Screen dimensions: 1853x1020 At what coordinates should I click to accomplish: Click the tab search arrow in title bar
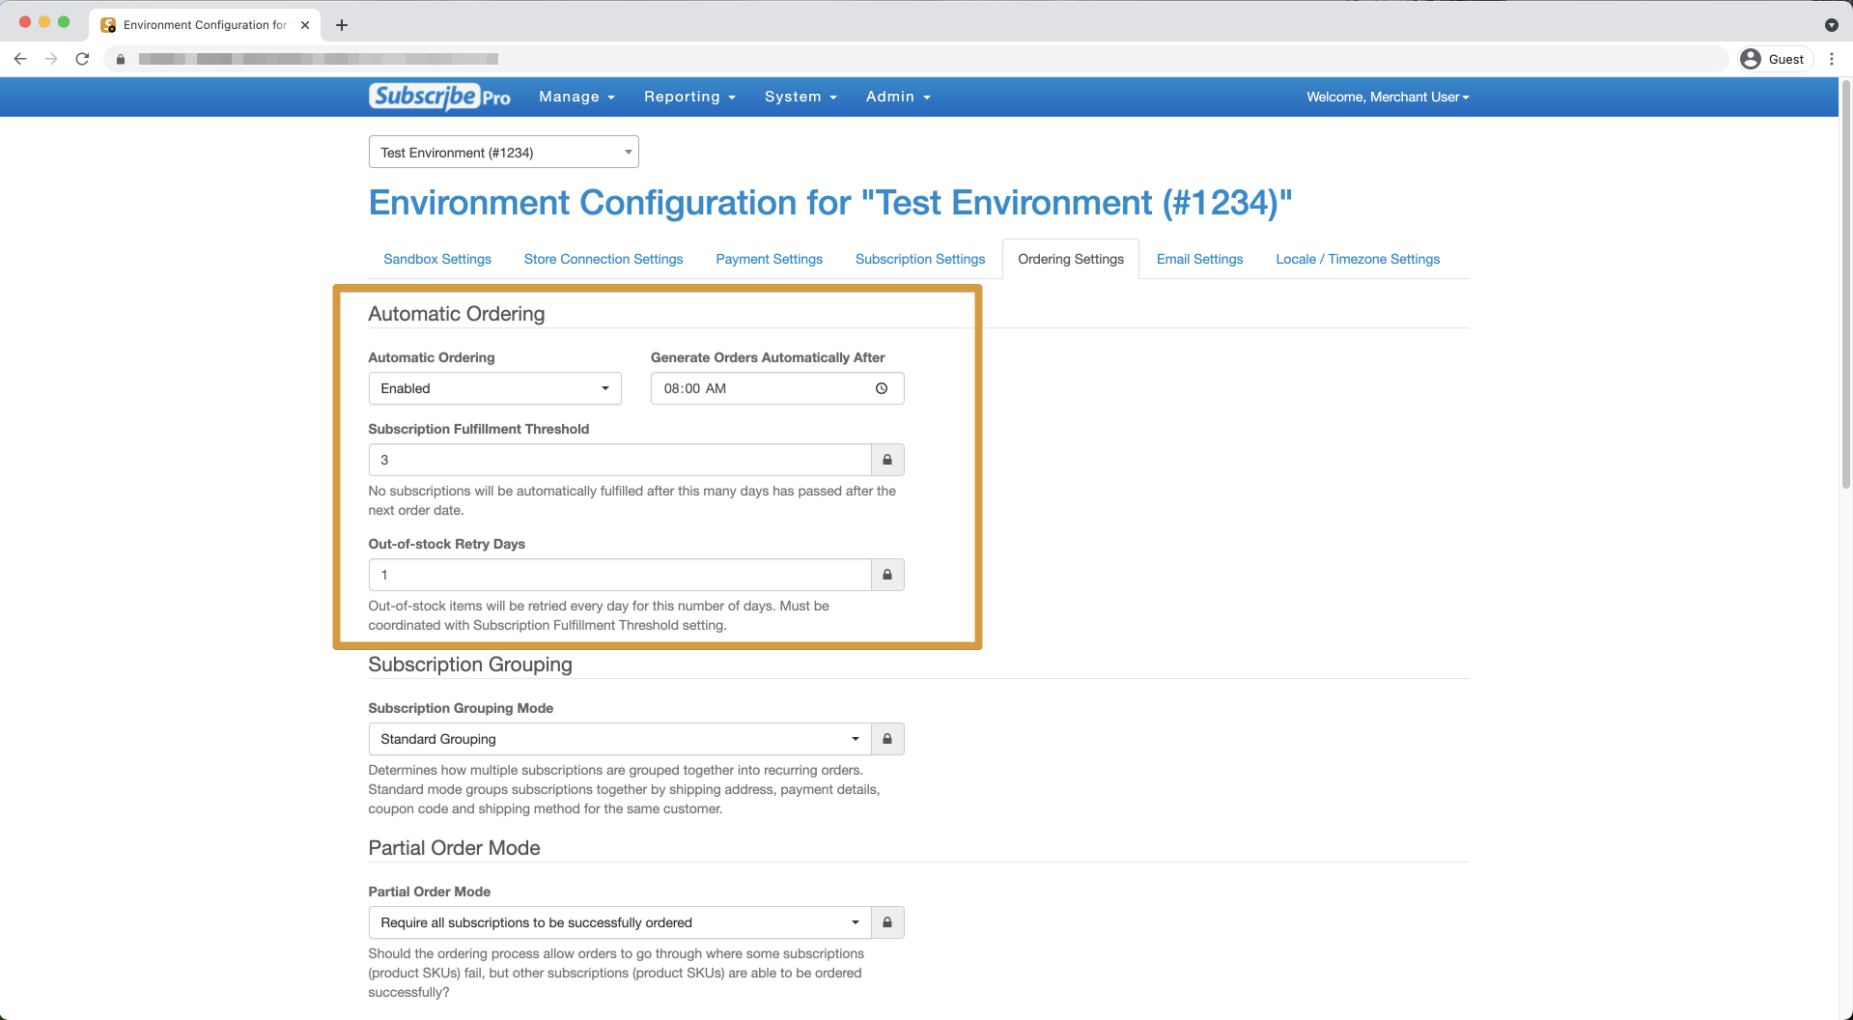[x=1832, y=25]
